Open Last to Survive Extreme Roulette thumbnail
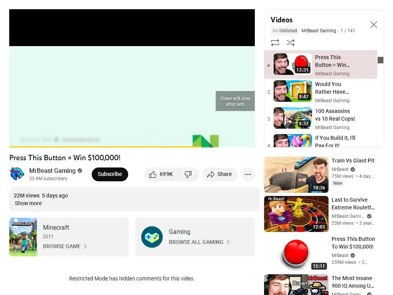This screenshot has width=393, height=295. [296, 214]
